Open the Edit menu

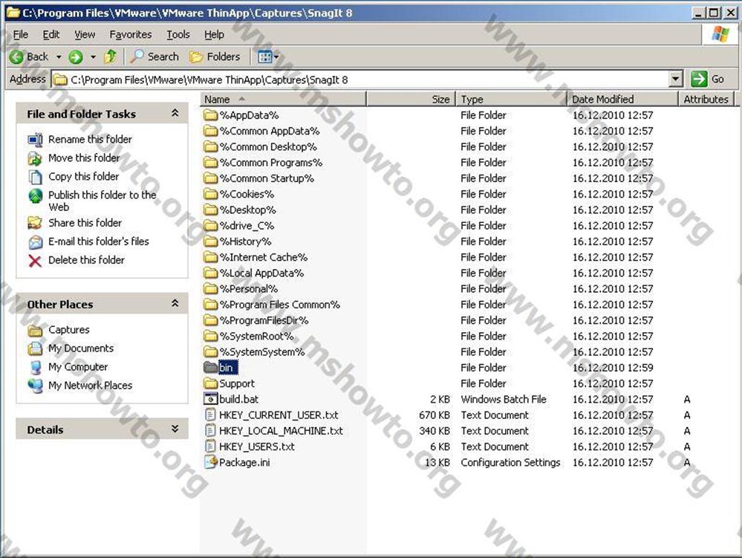51,34
